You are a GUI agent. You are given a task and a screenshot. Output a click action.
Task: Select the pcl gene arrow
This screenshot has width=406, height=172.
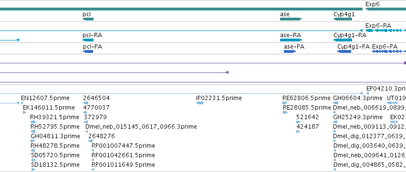tap(88, 19)
